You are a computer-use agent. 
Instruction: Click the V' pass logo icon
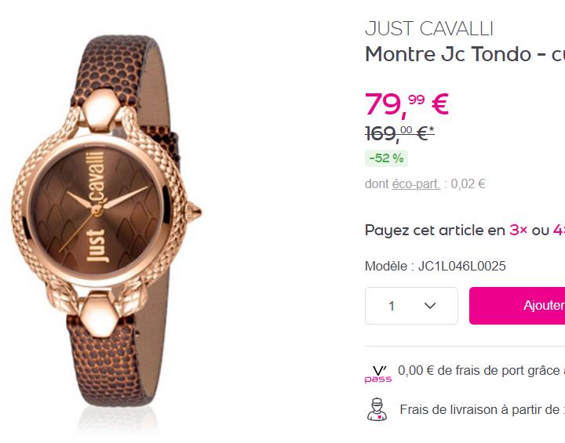tap(378, 372)
